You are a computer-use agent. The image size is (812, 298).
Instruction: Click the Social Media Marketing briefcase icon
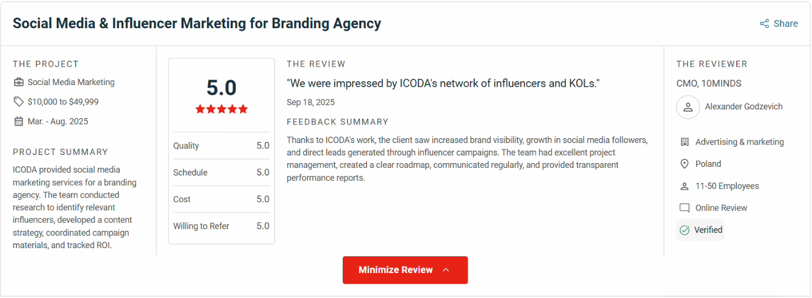tap(19, 82)
